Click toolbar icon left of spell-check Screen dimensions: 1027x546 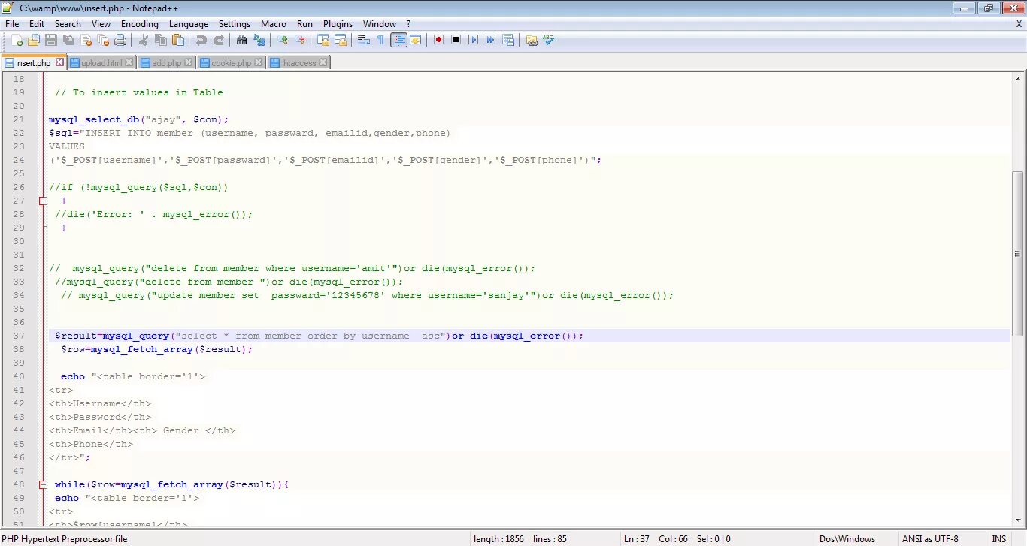532,41
